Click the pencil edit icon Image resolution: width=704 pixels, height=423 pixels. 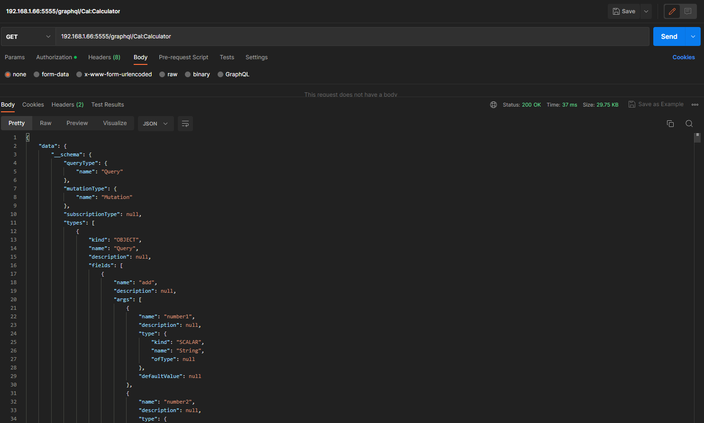pyautogui.click(x=672, y=11)
